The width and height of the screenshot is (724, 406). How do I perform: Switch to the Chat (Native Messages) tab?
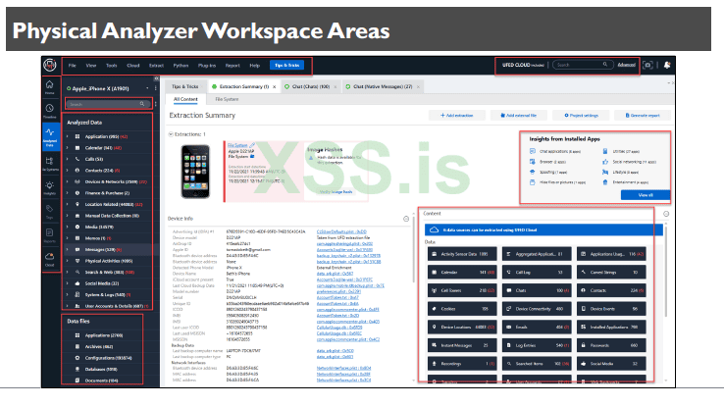(x=383, y=86)
